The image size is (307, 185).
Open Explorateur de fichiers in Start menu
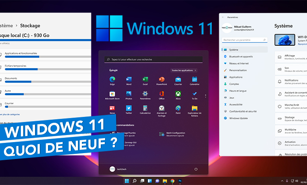(x=194, y=111)
